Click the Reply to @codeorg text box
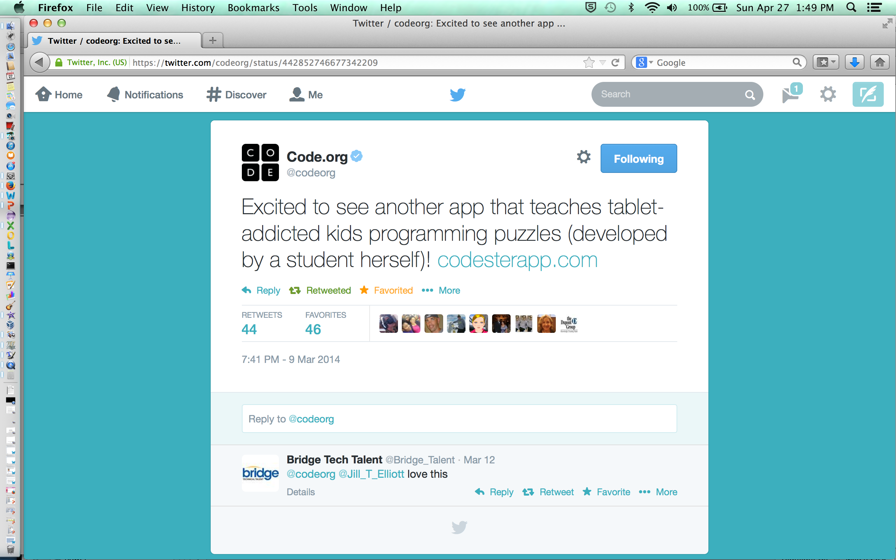Viewport: 896px width, 560px height. point(459,419)
